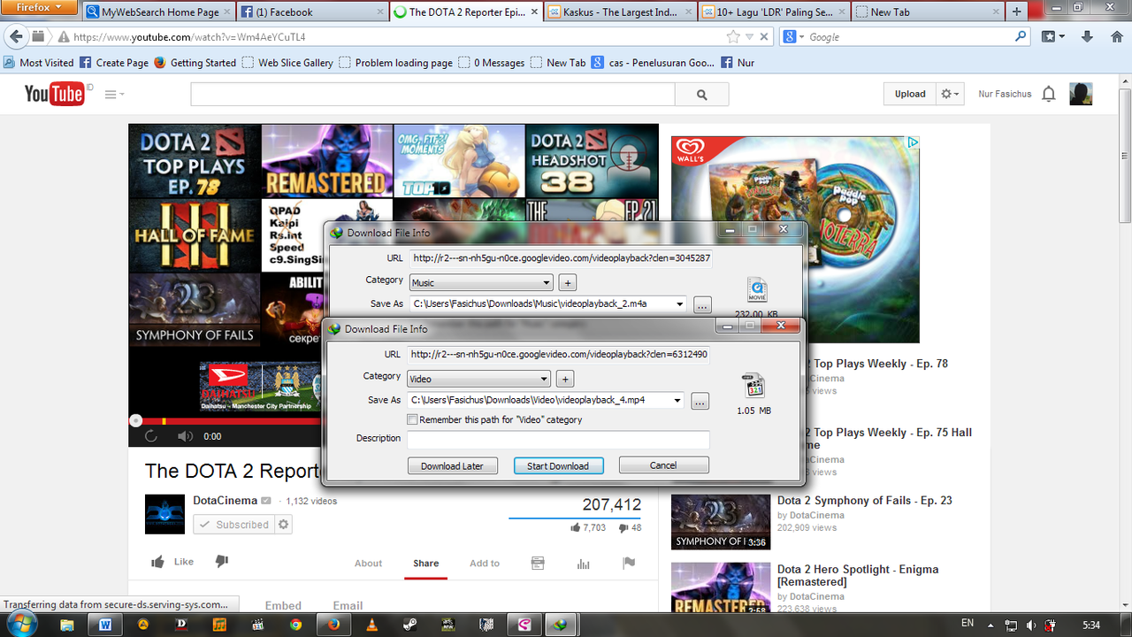Open YouTube notifications bell

[1049, 94]
